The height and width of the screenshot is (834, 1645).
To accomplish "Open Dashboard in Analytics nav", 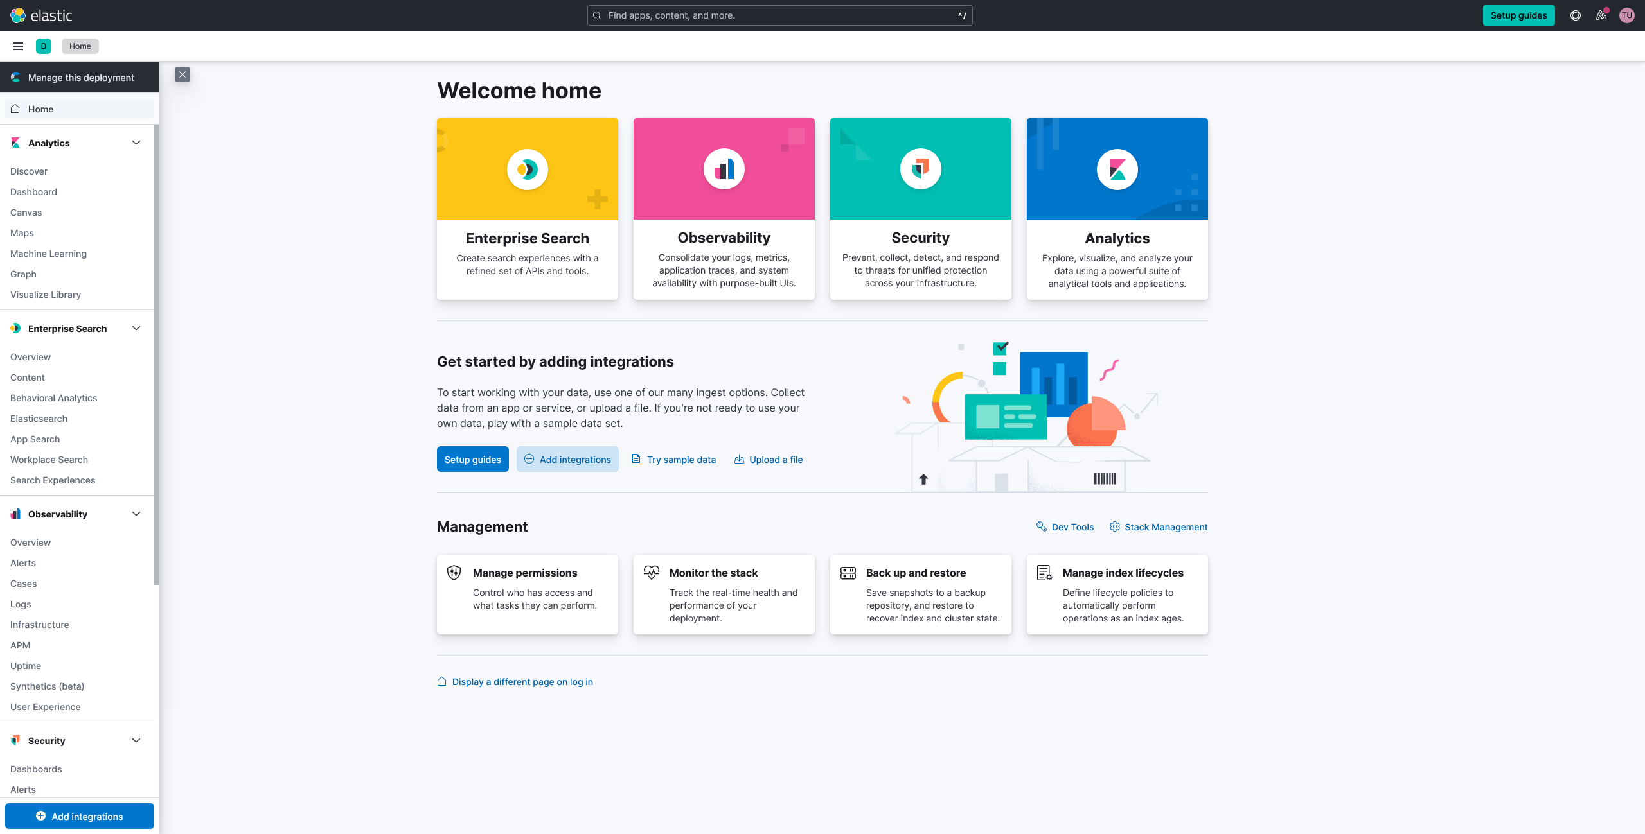I will click(x=33, y=192).
